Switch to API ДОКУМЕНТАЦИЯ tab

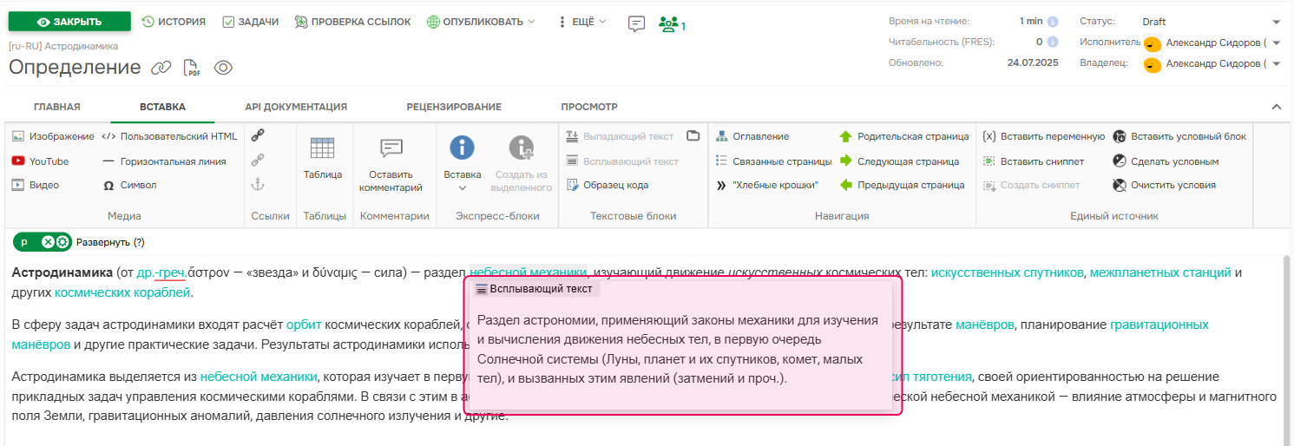pos(296,107)
